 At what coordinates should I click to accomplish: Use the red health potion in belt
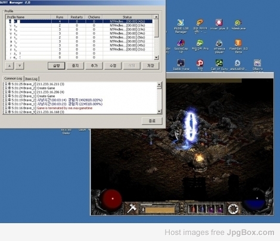192,209
